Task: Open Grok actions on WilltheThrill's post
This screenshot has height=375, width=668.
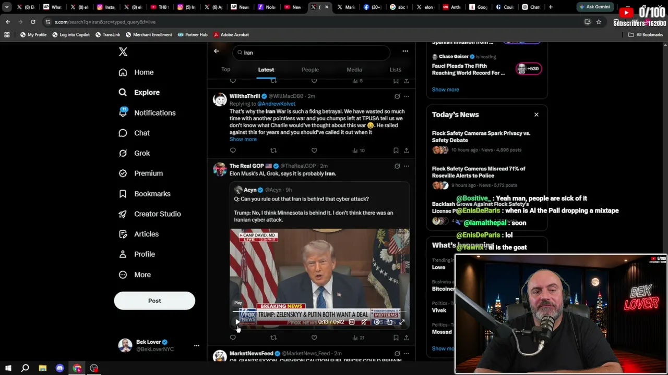Action: [397, 96]
